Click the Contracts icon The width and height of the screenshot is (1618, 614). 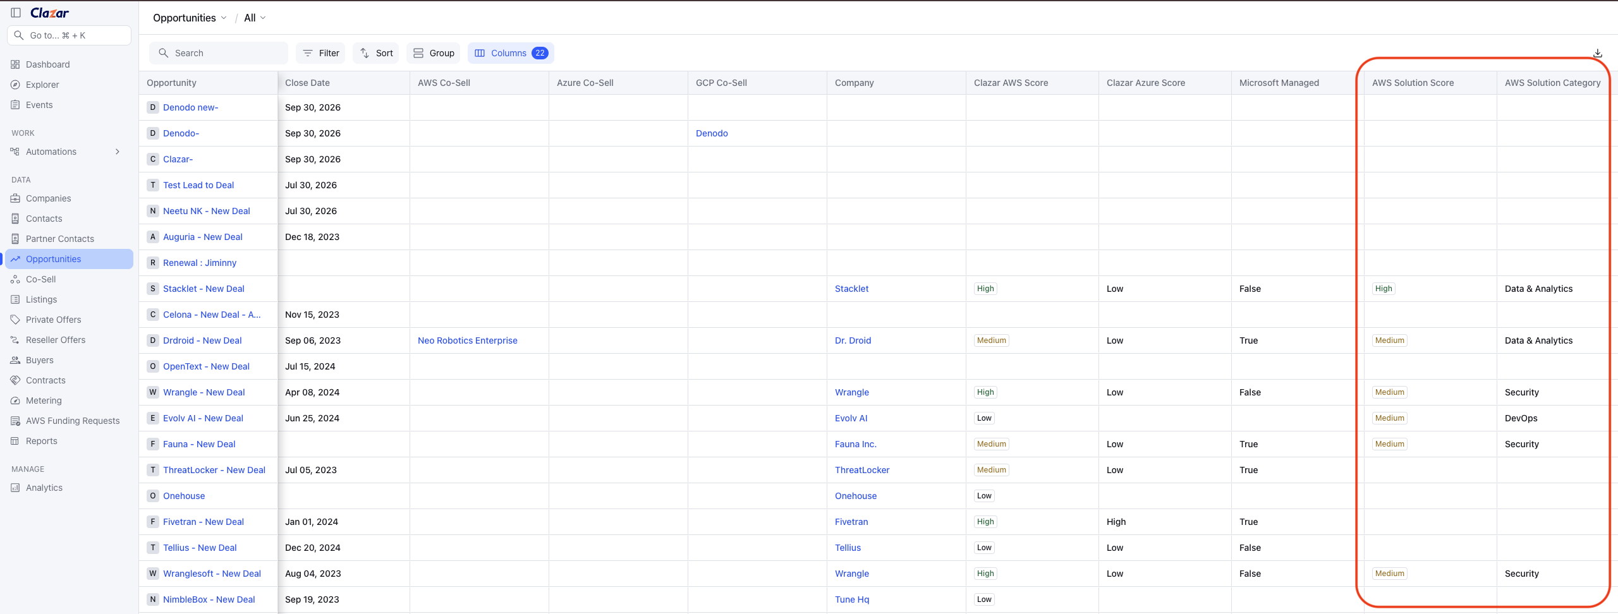click(x=15, y=380)
